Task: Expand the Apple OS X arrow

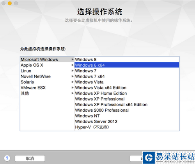Action: (x=73, y=65)
